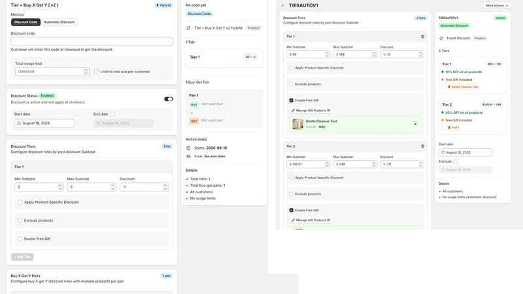Click Gentle Cleanser Test product thumbnail
Image resolution: width=523 pixels, height=294 pixels.
(x=297, y=124)
